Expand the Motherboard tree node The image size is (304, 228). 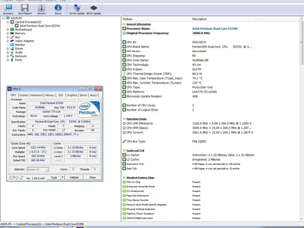(8, 30)
